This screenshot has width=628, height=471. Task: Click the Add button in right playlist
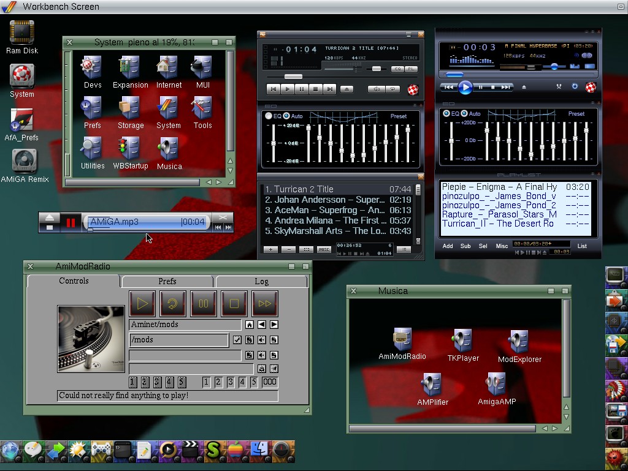pos(448,246)
